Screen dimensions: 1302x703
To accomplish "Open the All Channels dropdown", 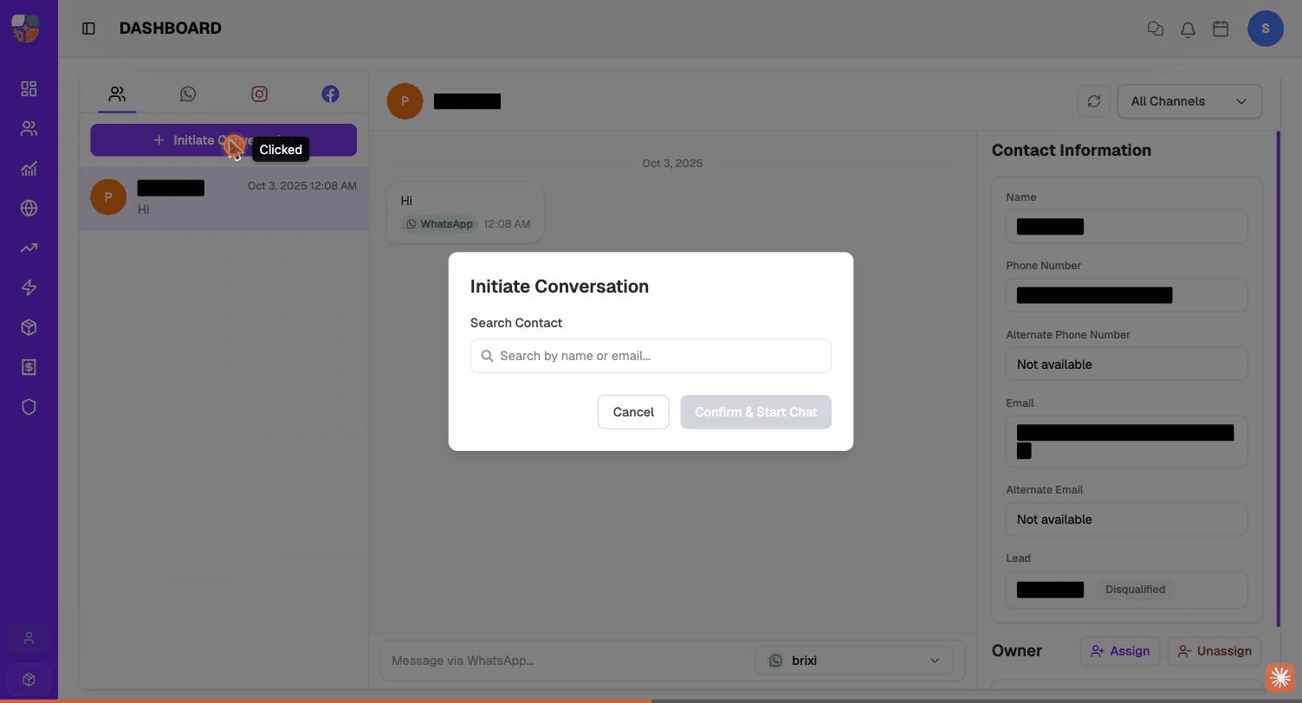I will (1189, 101).
